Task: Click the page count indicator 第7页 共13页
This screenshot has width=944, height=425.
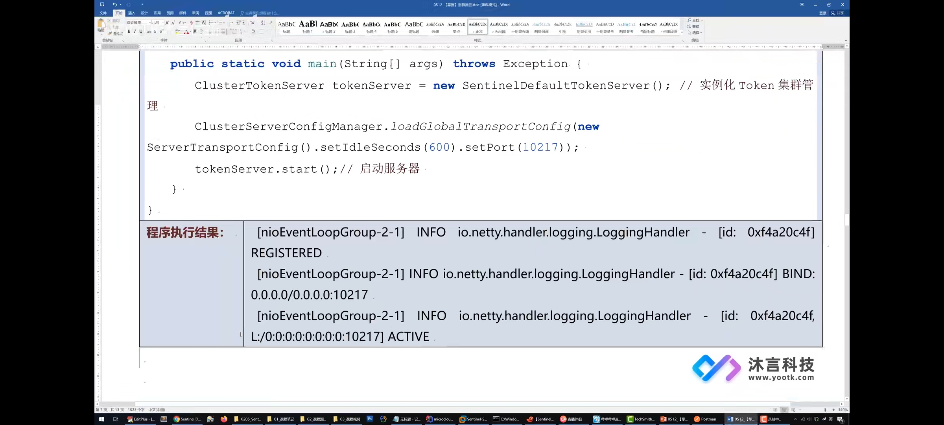Action: [x=110, y=410]
